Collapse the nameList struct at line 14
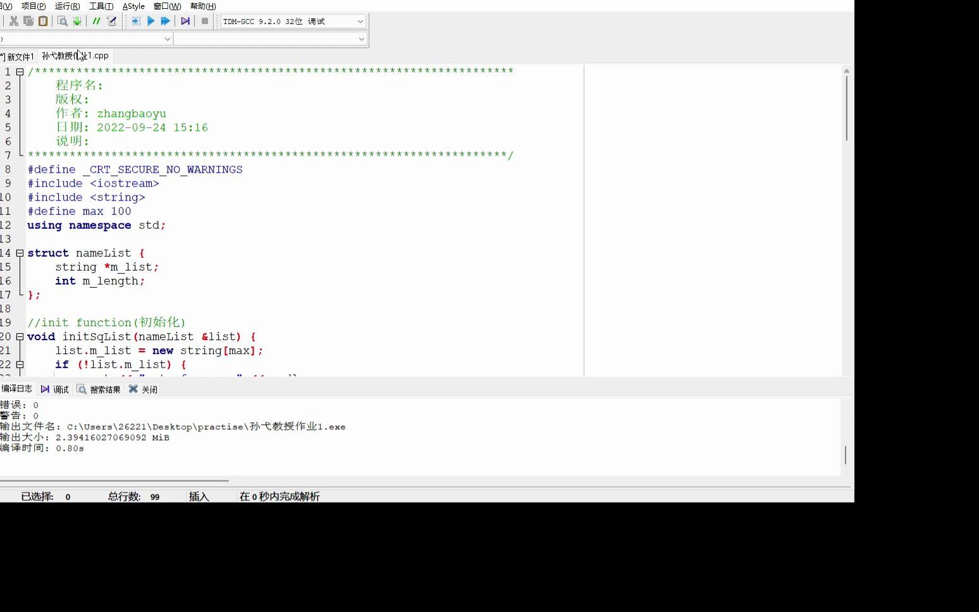979x612 pixels. [20, 253]
